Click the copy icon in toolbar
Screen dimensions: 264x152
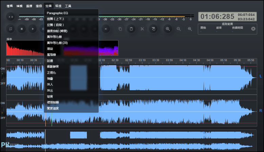click(120, 29)
